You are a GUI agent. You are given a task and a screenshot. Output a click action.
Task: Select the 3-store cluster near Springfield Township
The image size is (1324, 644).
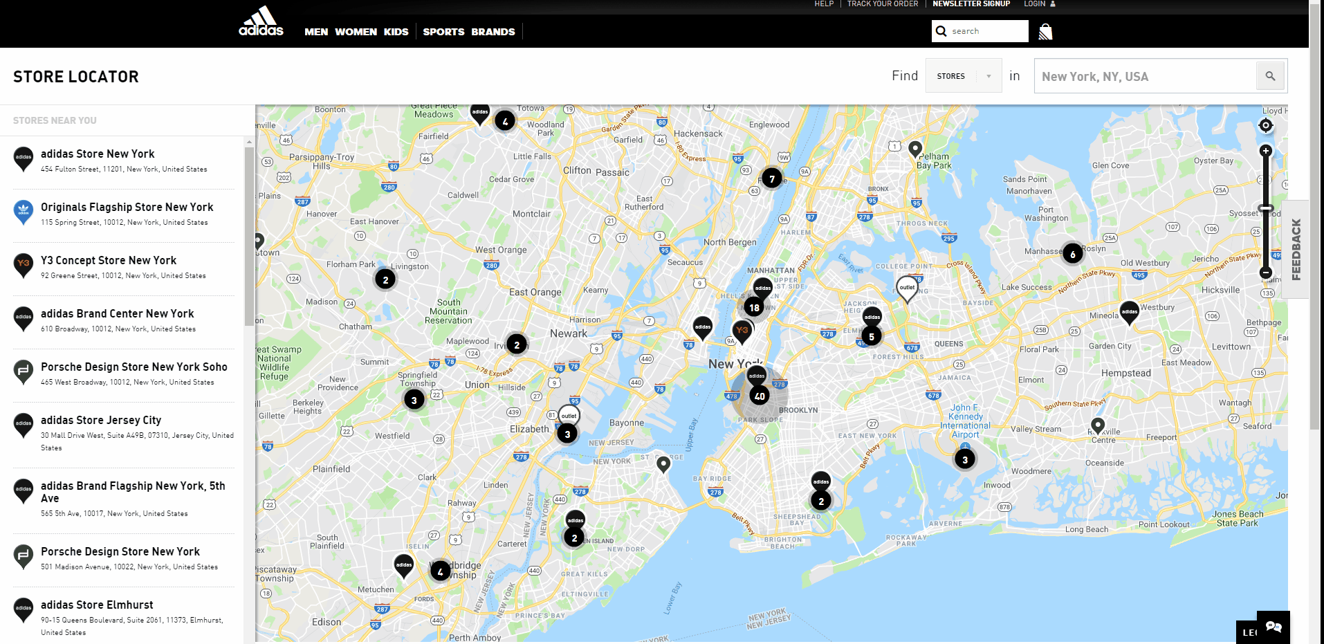point(414,400)
